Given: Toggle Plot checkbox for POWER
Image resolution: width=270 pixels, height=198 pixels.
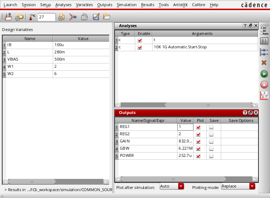Looking at the screenshot, I should point(198,156).
